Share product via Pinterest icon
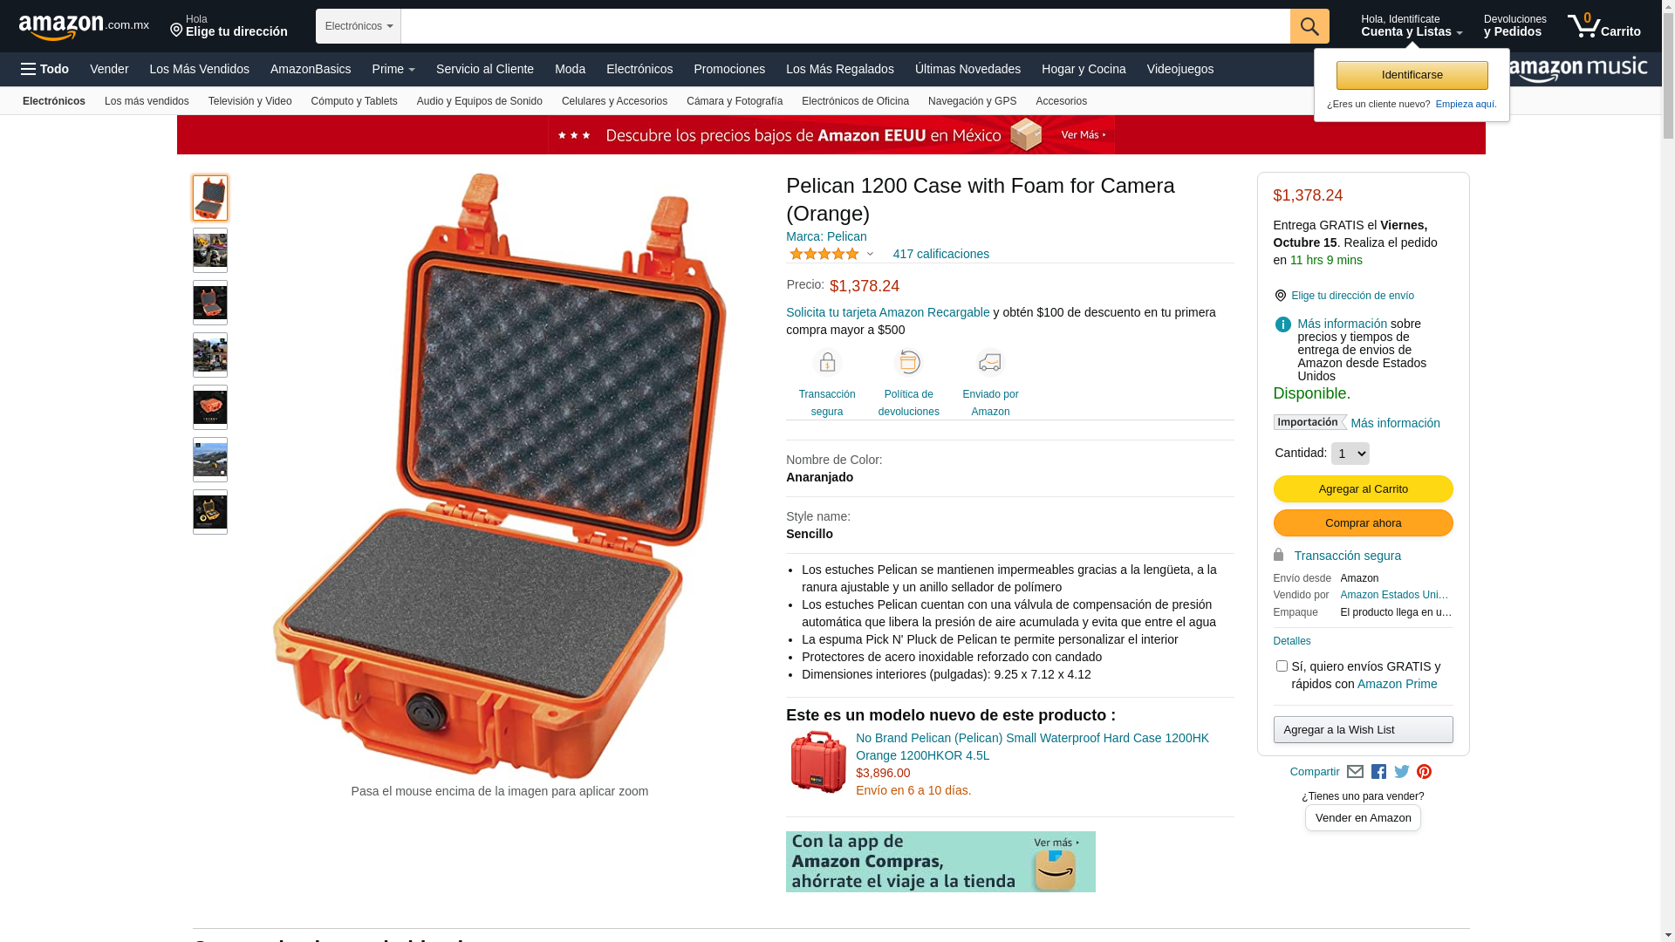 [x=1424, y=772]
